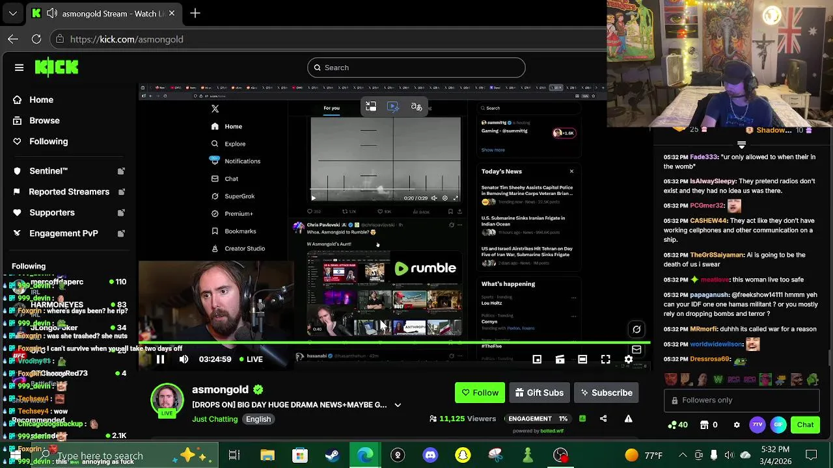The image size is (833, 468).
Task: Click asmongold's profile avatar
Action: click(167, 400)
